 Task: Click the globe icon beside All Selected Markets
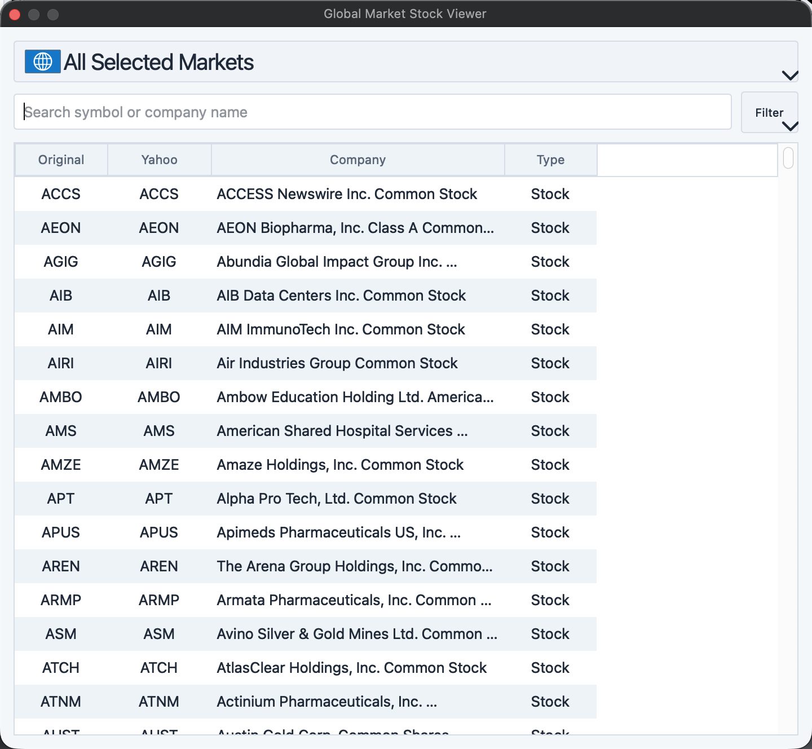click(x=43, y=61)
